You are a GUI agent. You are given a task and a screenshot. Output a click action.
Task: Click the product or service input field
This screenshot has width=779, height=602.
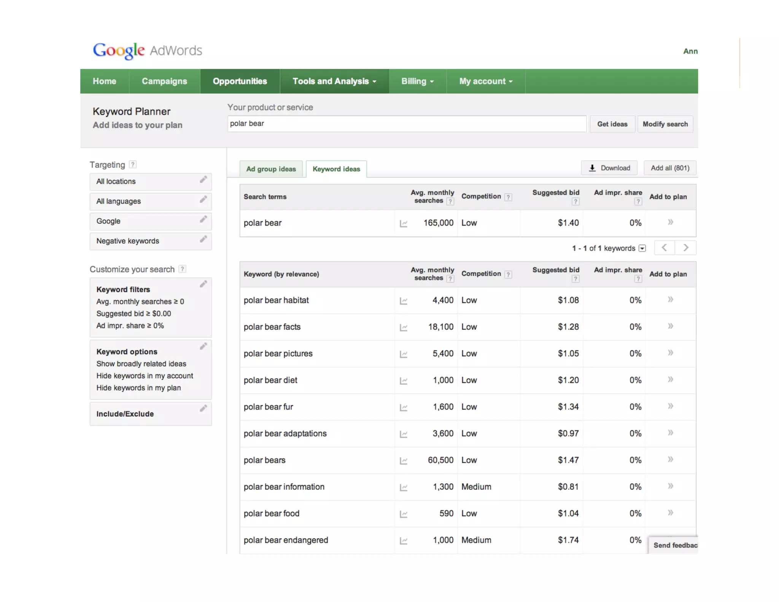click(406, 124)
